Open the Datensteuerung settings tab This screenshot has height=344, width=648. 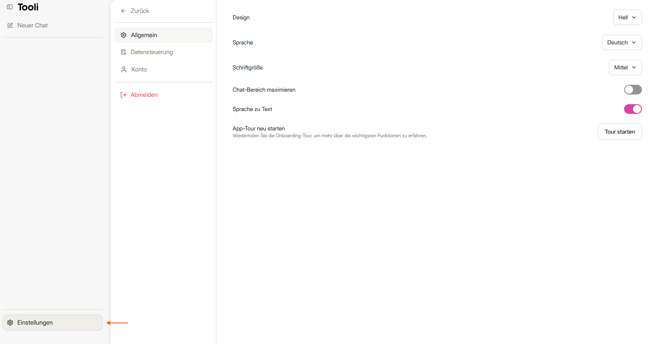(x=163, y=52)
